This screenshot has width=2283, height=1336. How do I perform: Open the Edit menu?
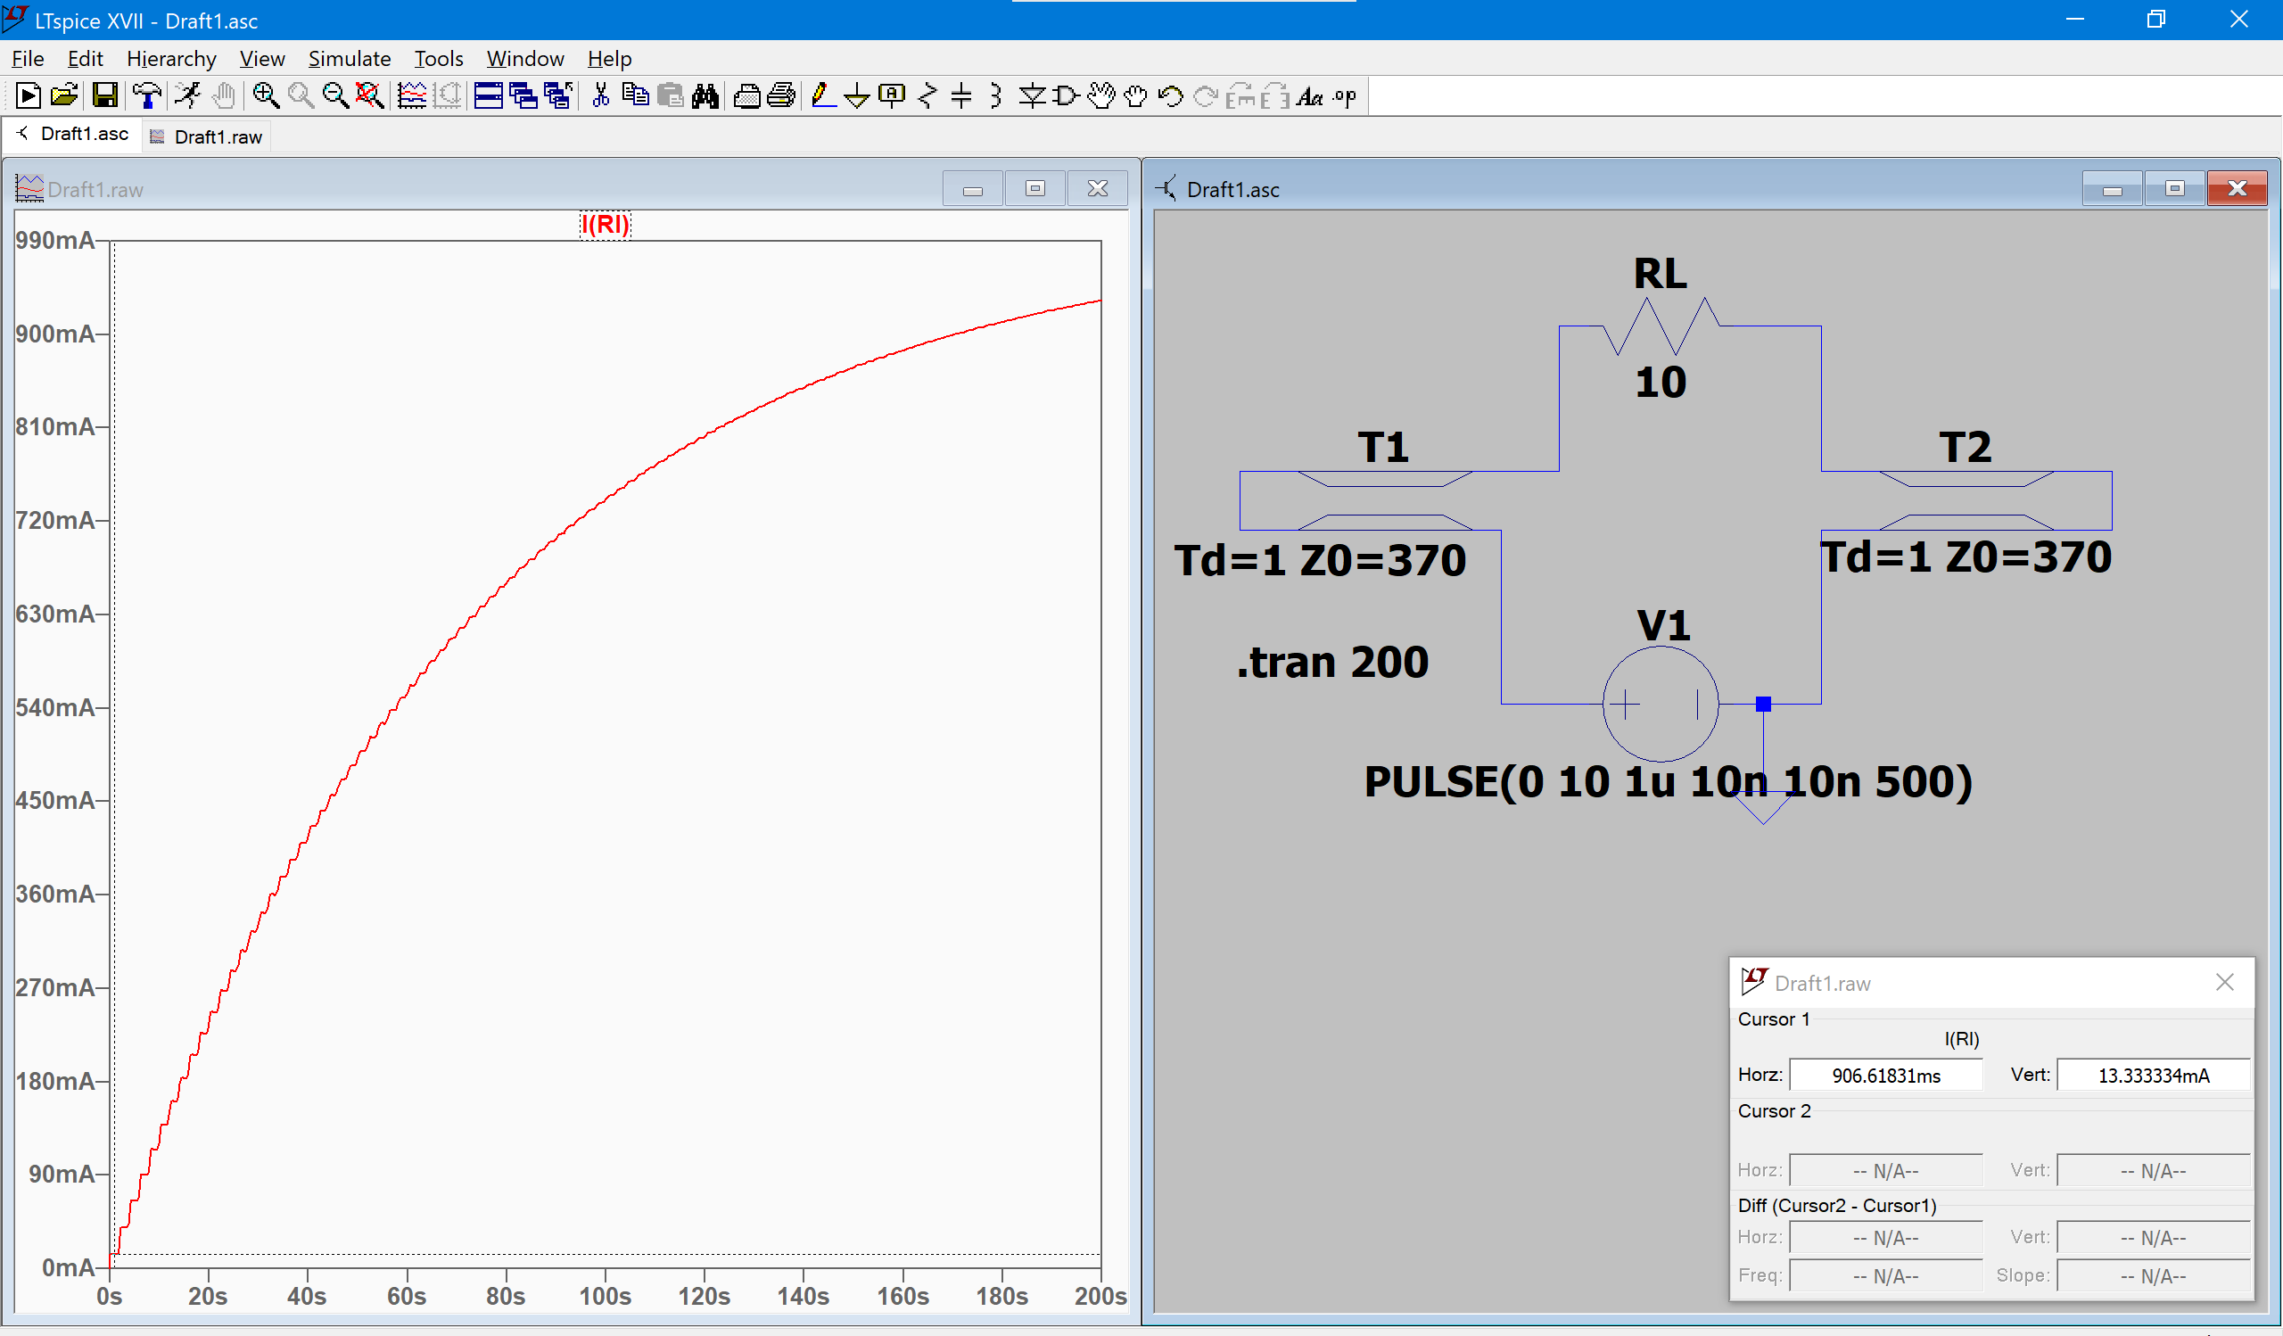tap(85, 59)
